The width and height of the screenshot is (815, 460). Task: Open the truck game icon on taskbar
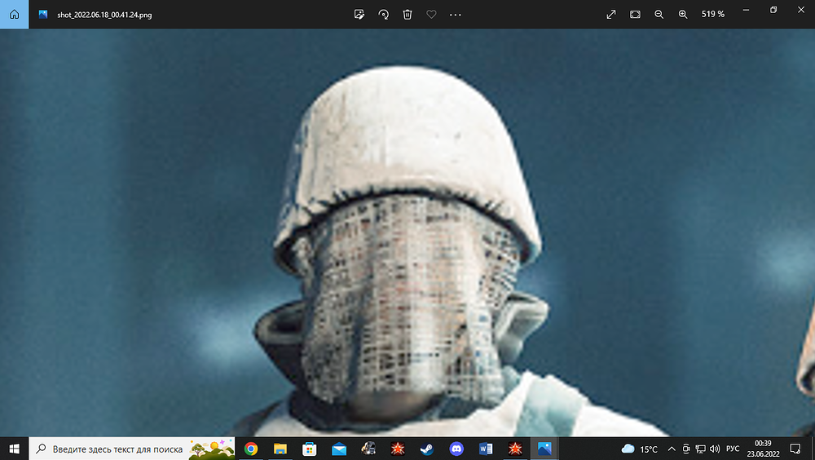(368, 449)
